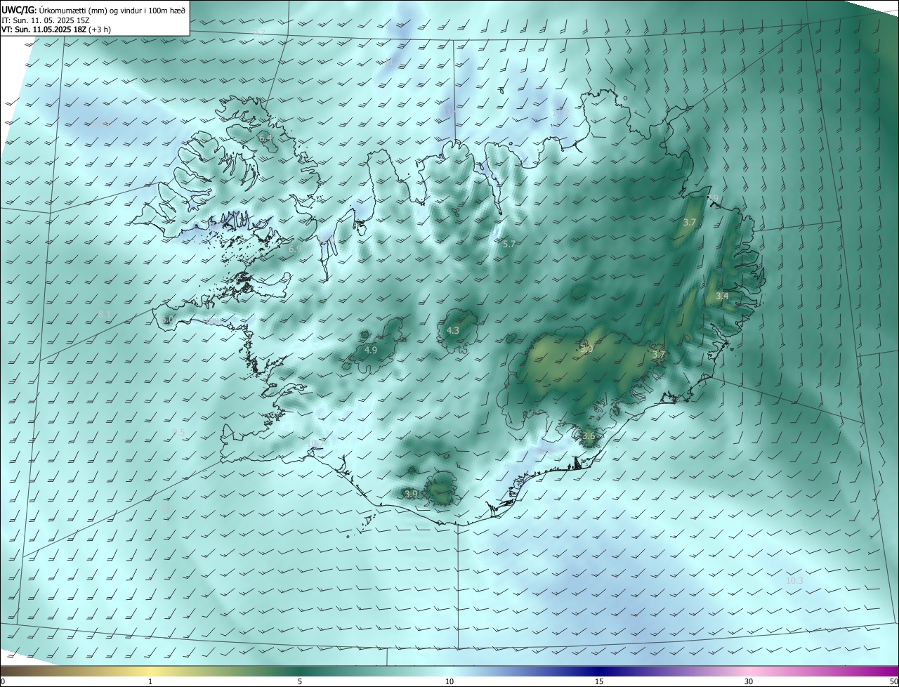Click the 3.0 label on Vatnajökull glacier
Viewport: 899px width, 687px height.
(x=586, y=348)
